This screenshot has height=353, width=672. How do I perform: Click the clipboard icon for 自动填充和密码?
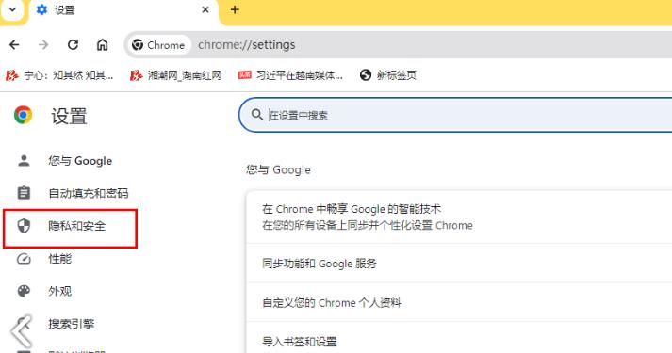(x=24, y=193)
